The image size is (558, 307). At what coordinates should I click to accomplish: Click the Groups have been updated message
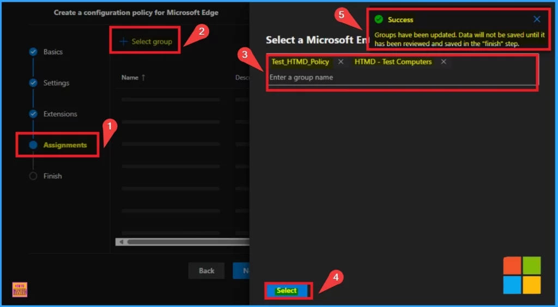point(460,39)
